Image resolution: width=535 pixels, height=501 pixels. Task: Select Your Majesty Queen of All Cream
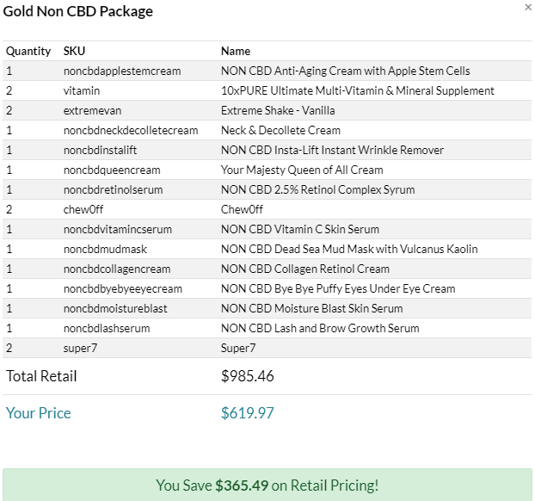tap(302, 170)
